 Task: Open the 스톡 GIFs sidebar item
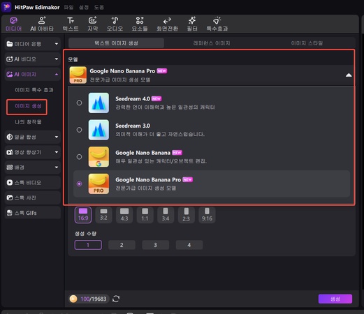(x=33, y=213)
